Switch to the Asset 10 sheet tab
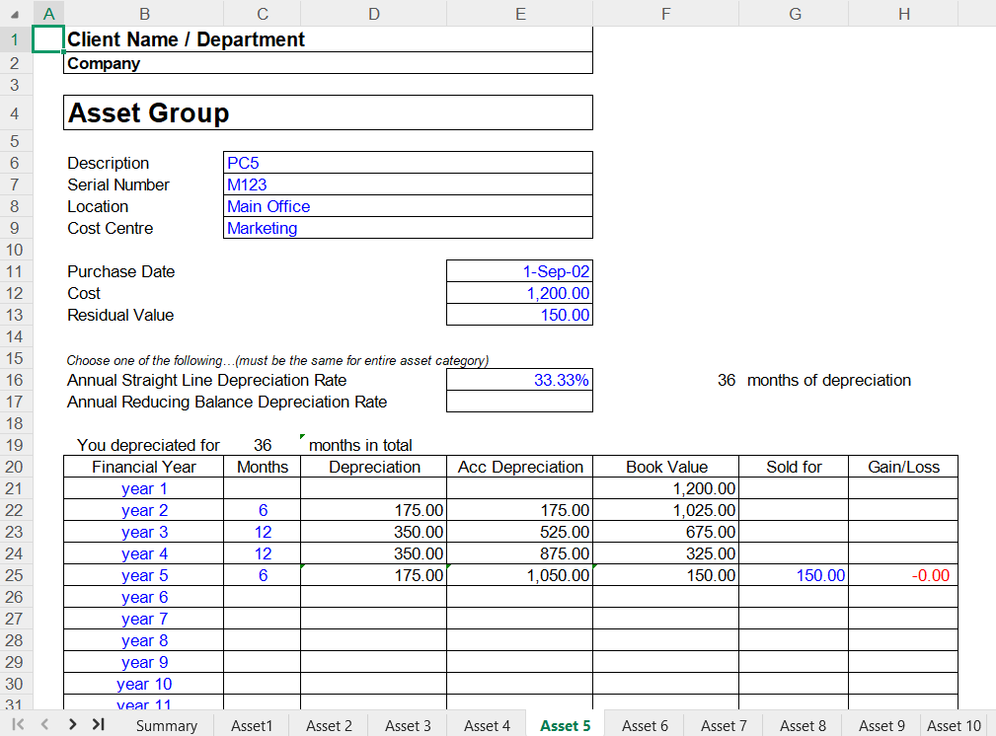The height and width of the screenshot is (736, 996). [955, 725]
